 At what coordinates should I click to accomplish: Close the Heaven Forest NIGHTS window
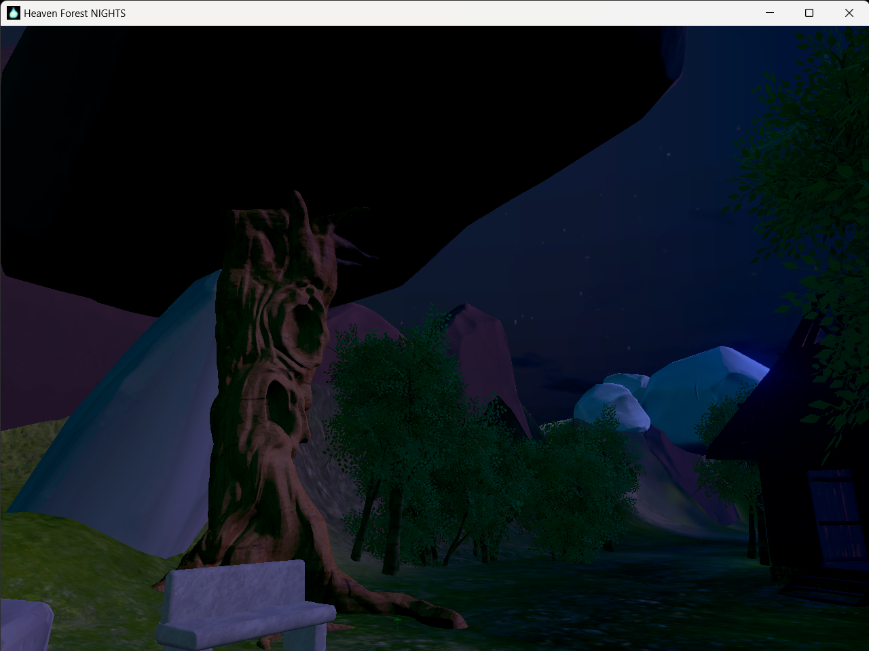click(x=849, y=13)
